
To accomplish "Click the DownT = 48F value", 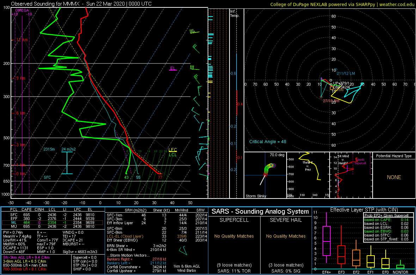I will point(14,251).
